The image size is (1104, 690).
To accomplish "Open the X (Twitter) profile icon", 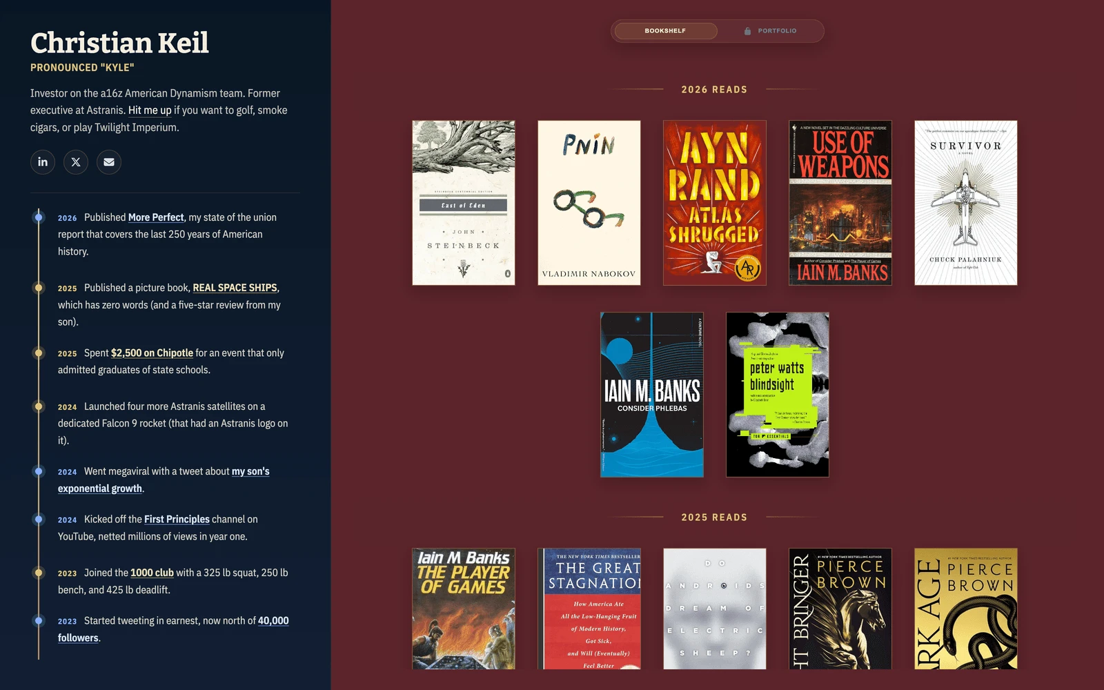I will pos(76,162).
